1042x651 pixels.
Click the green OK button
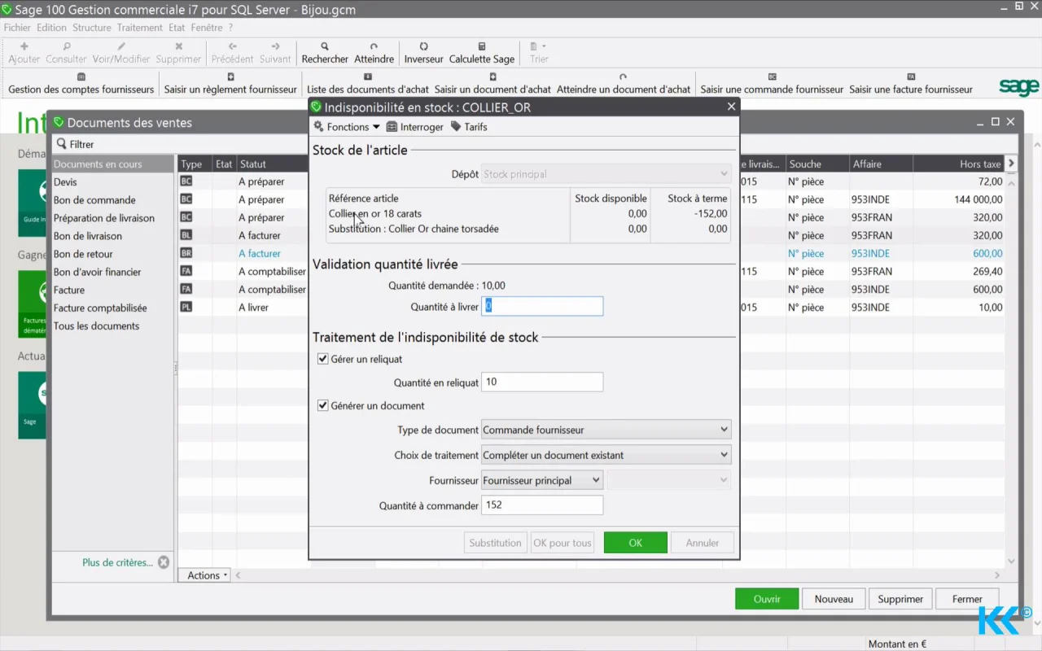coord(636,543)
